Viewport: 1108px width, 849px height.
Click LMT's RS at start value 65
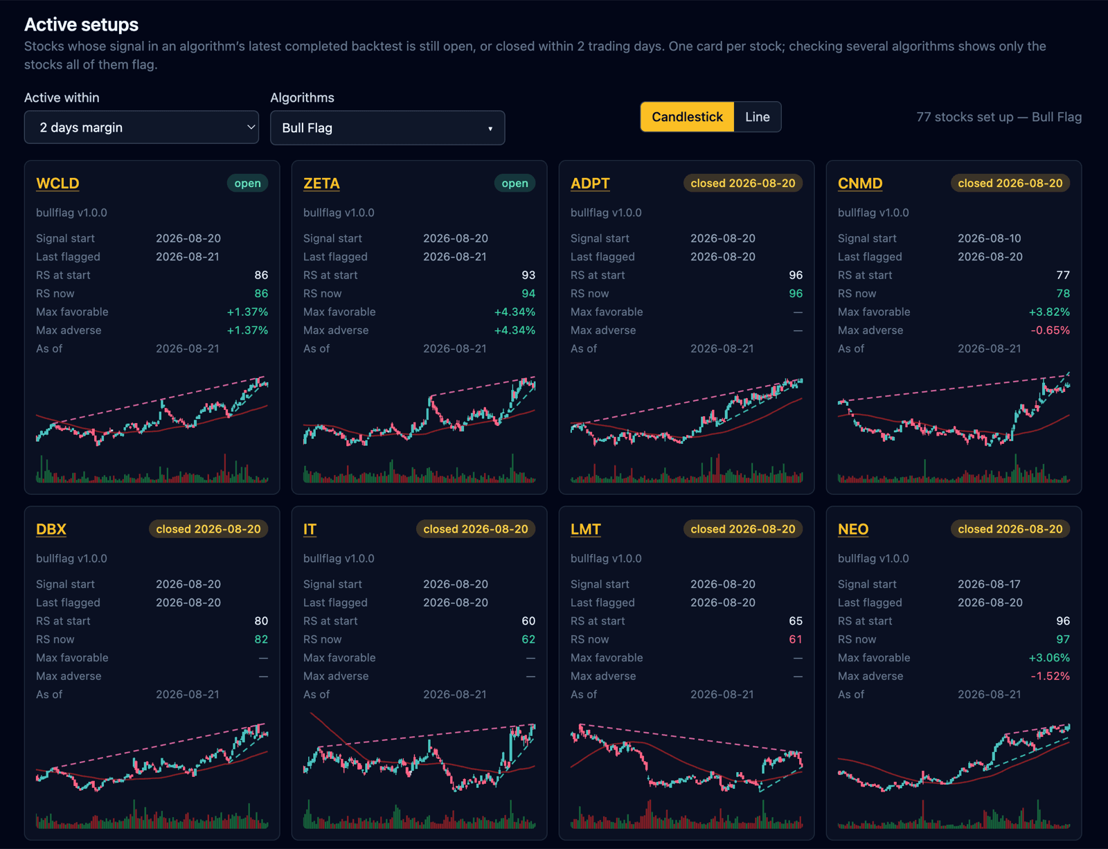[796, 621]
